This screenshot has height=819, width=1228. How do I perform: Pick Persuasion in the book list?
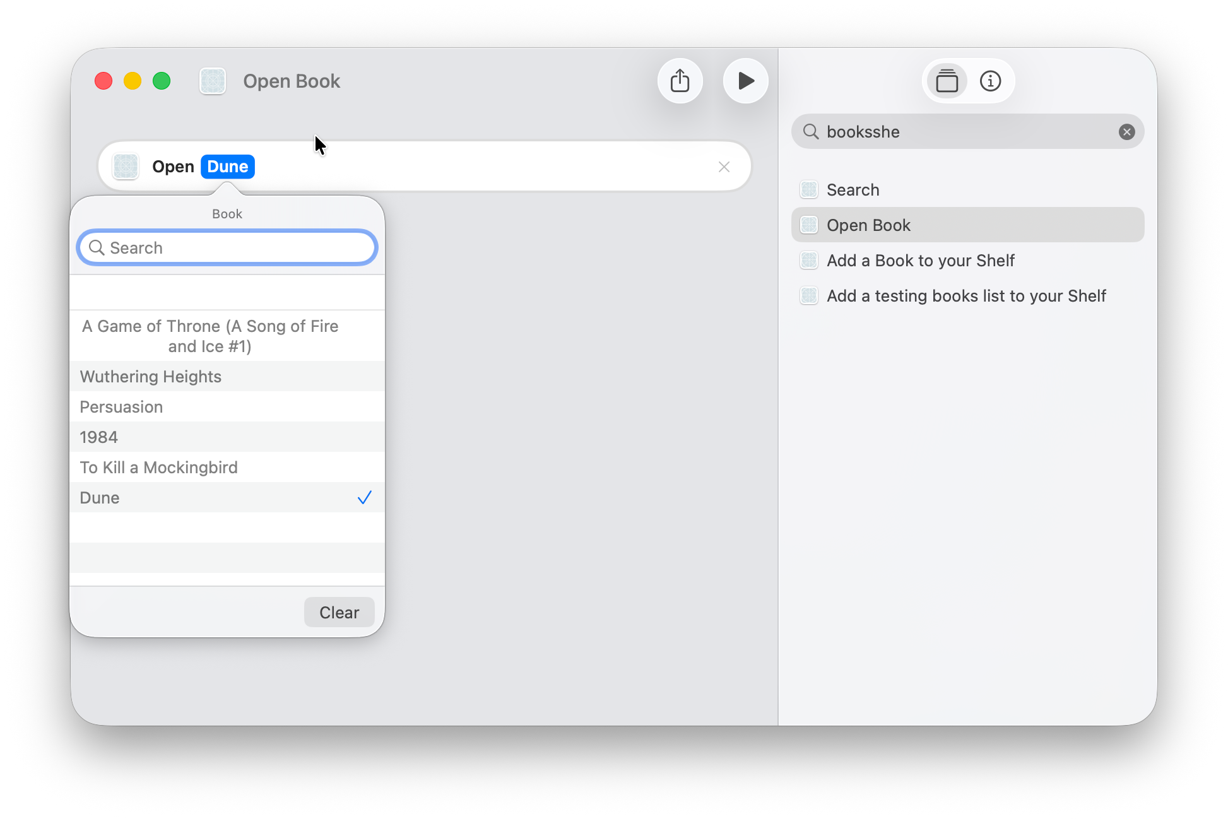click(227, 407)
